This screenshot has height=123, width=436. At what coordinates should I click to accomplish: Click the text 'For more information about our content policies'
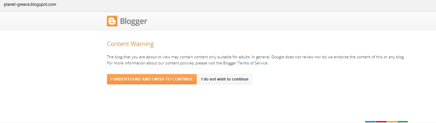[150, 63]
